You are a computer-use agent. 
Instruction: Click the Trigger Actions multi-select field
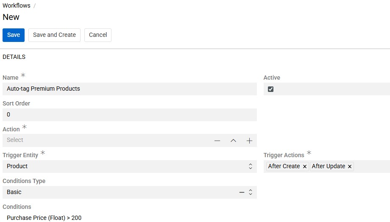click(371, 166)
